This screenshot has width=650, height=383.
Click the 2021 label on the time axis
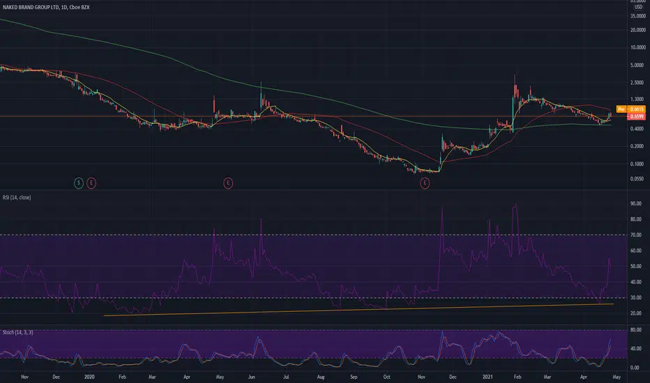[x=487, y=377]
